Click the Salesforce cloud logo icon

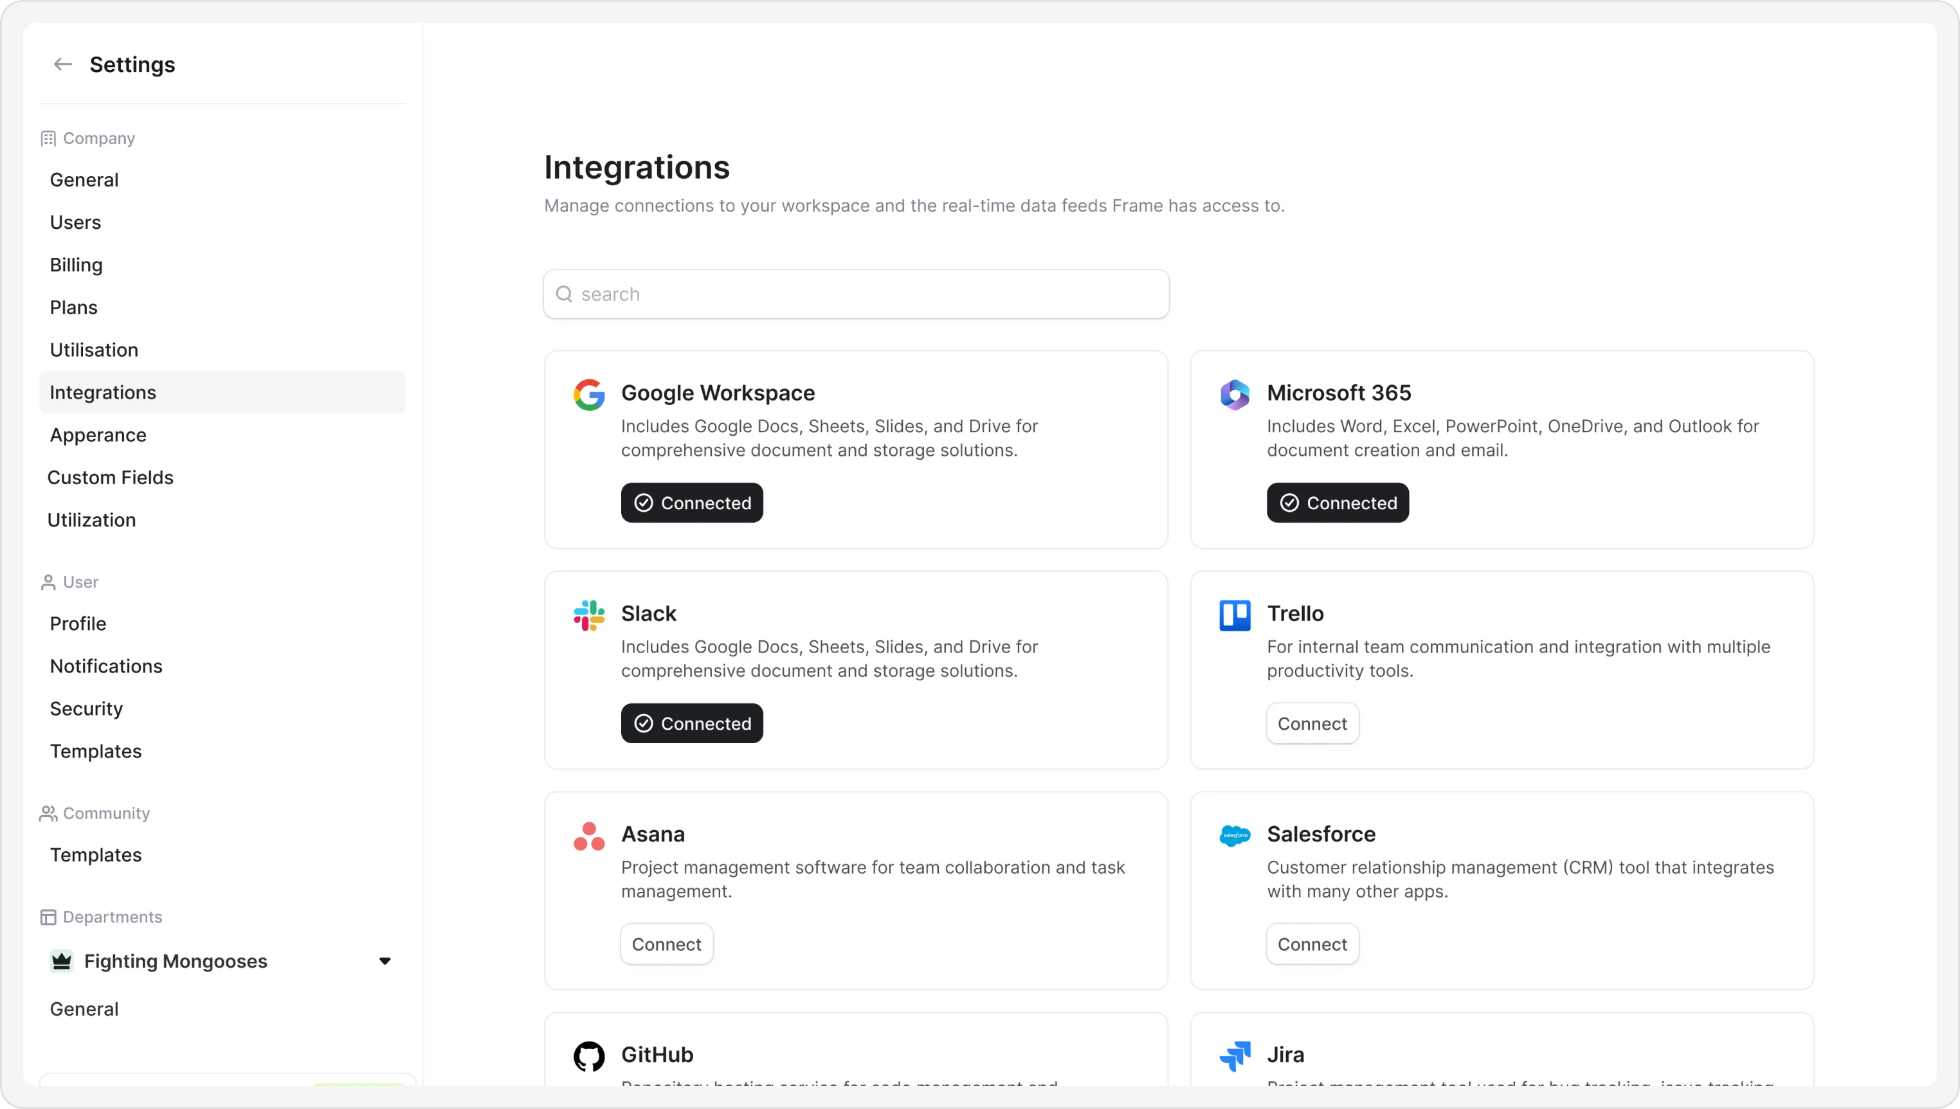(1234, 836)
